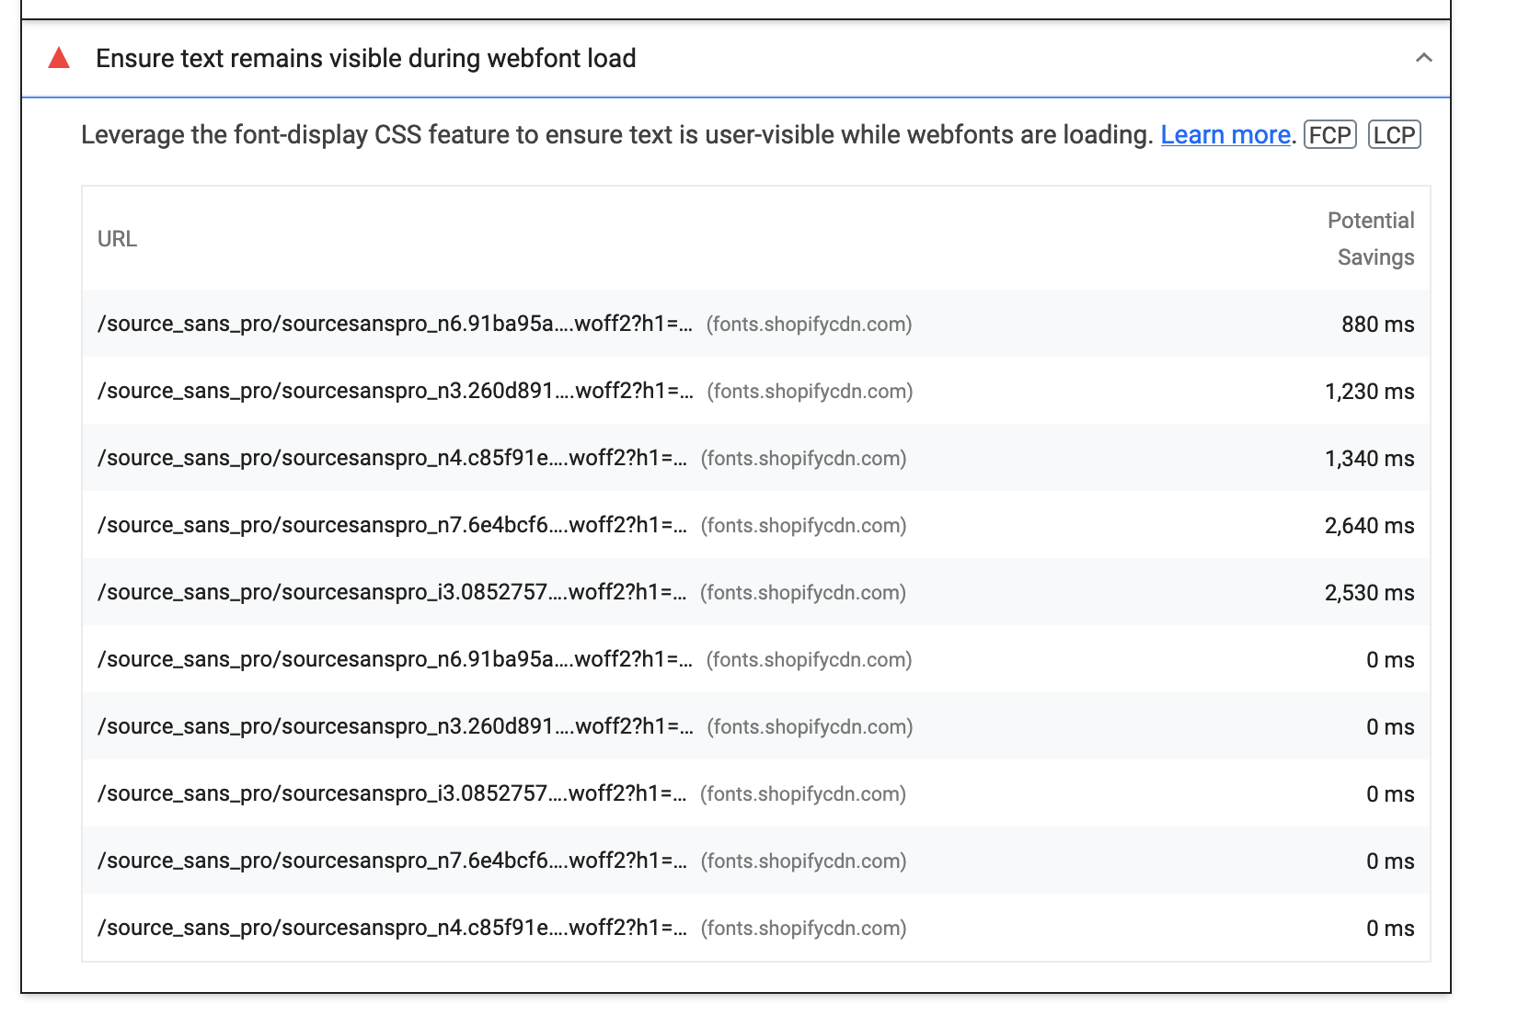Click audit title 'Ensure text remains visible'
The width and height of the screenshot is (1518, 1015).
365,59
